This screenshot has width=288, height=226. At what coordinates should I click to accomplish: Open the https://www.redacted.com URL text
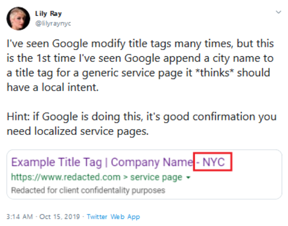pyautogui.click(x=66, y=177)
